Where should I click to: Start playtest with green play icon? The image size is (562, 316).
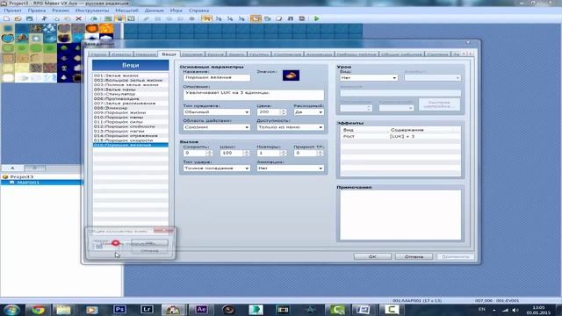(x=316, y=18)
